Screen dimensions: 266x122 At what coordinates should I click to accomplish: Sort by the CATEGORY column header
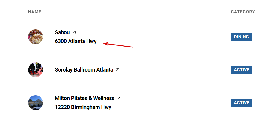(x=243, y=12)
